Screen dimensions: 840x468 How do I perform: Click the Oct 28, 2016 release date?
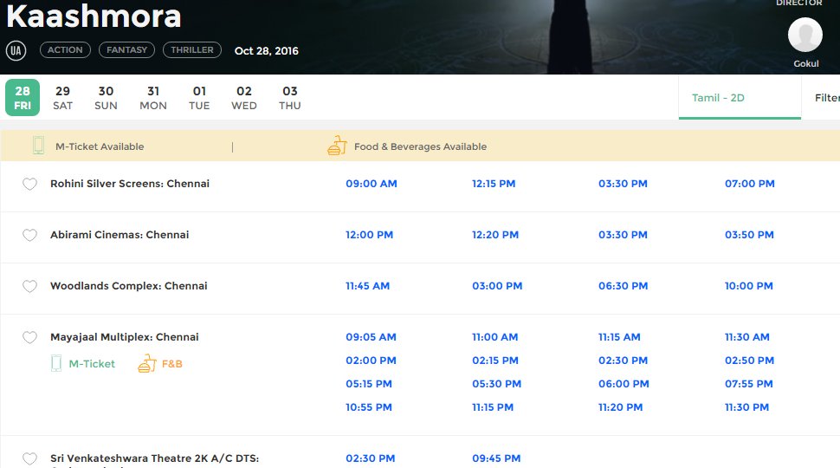click(266, 50)
